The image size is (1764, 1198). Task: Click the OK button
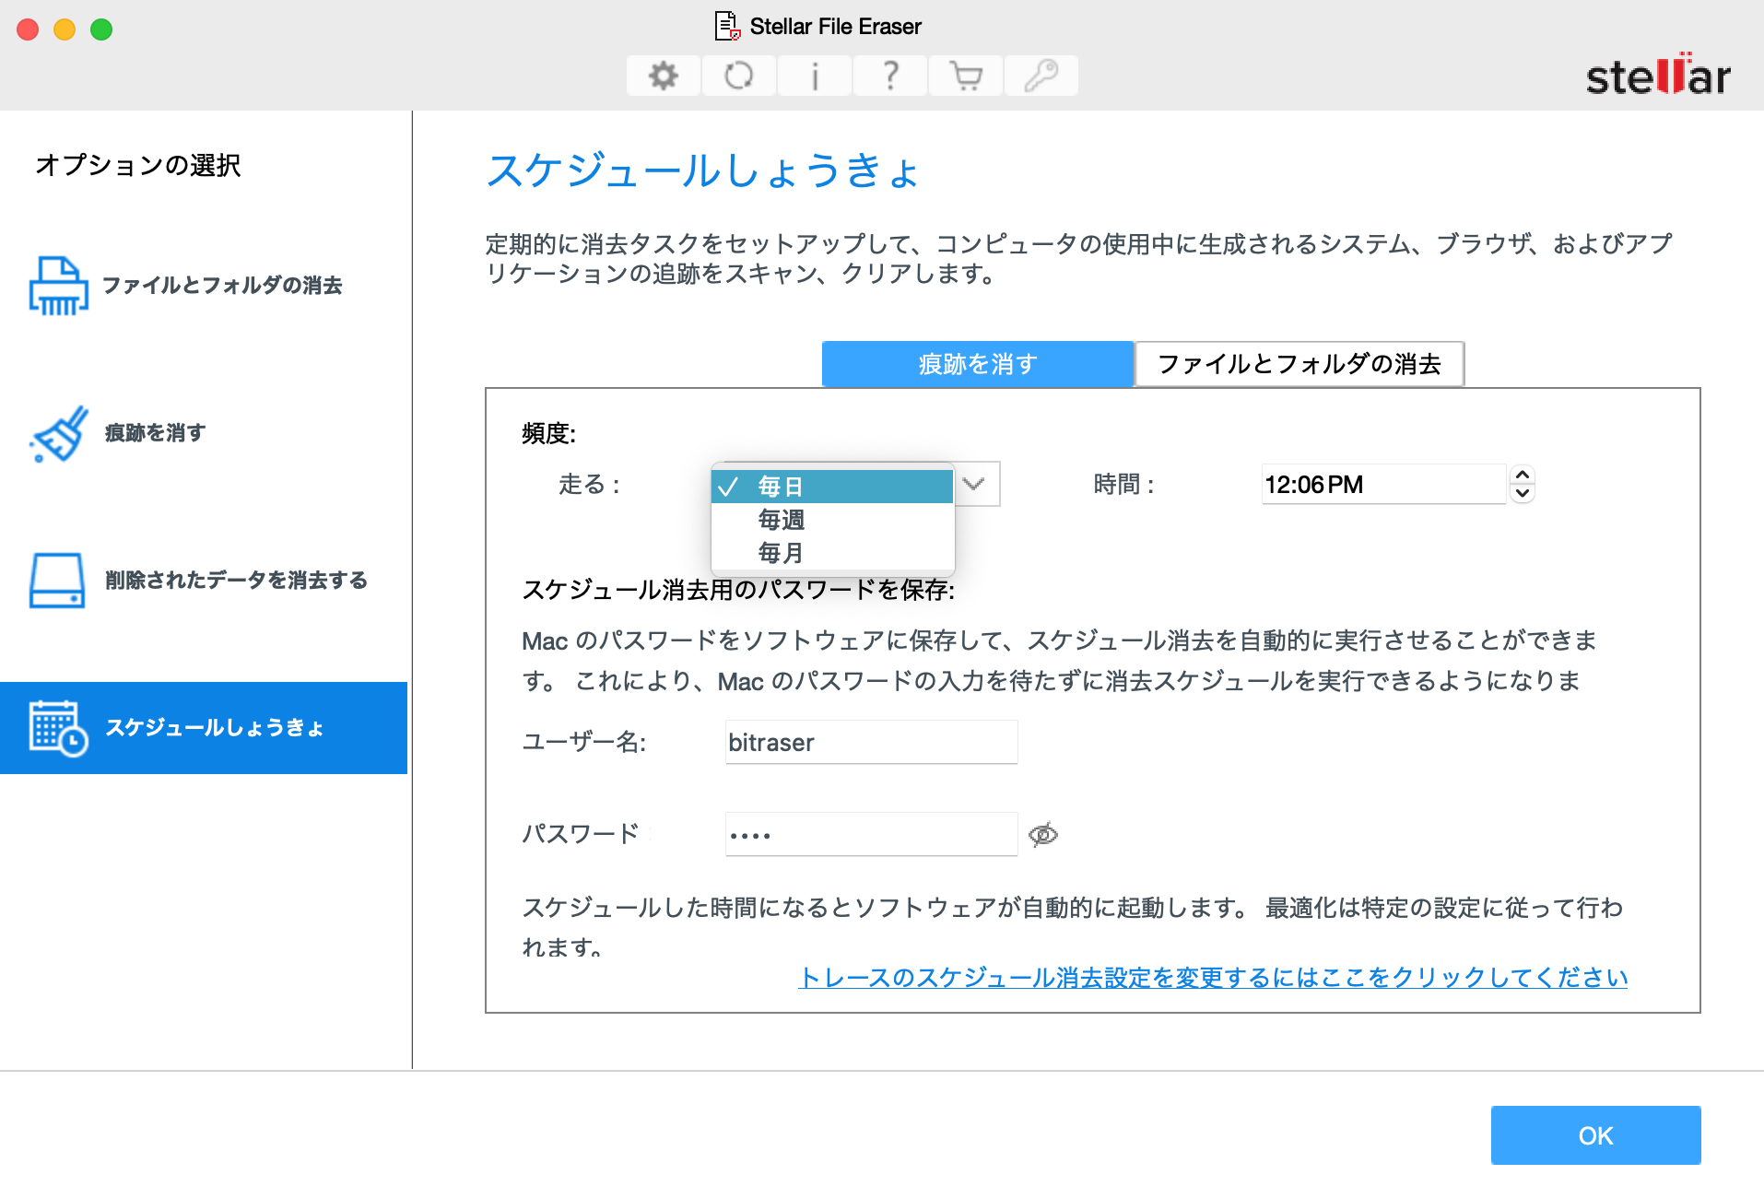coord(1595,1135)
